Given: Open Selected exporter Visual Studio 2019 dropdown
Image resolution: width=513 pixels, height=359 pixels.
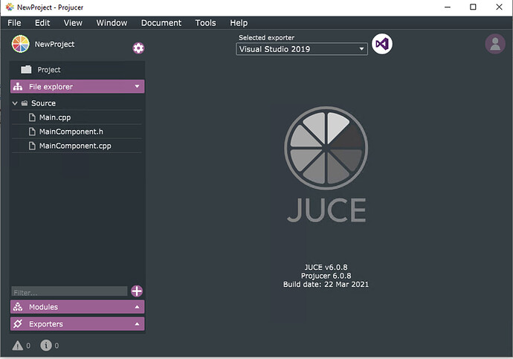Looking at the screenshot, I should 302,49.
